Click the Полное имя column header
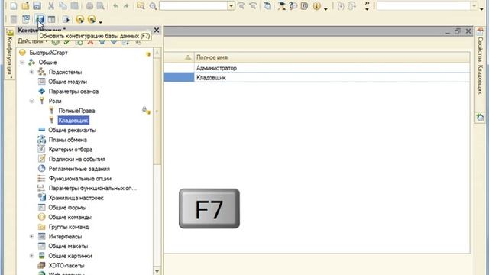Image resolution: width=489 pixels, height=275 pixels. coord(332,57)
